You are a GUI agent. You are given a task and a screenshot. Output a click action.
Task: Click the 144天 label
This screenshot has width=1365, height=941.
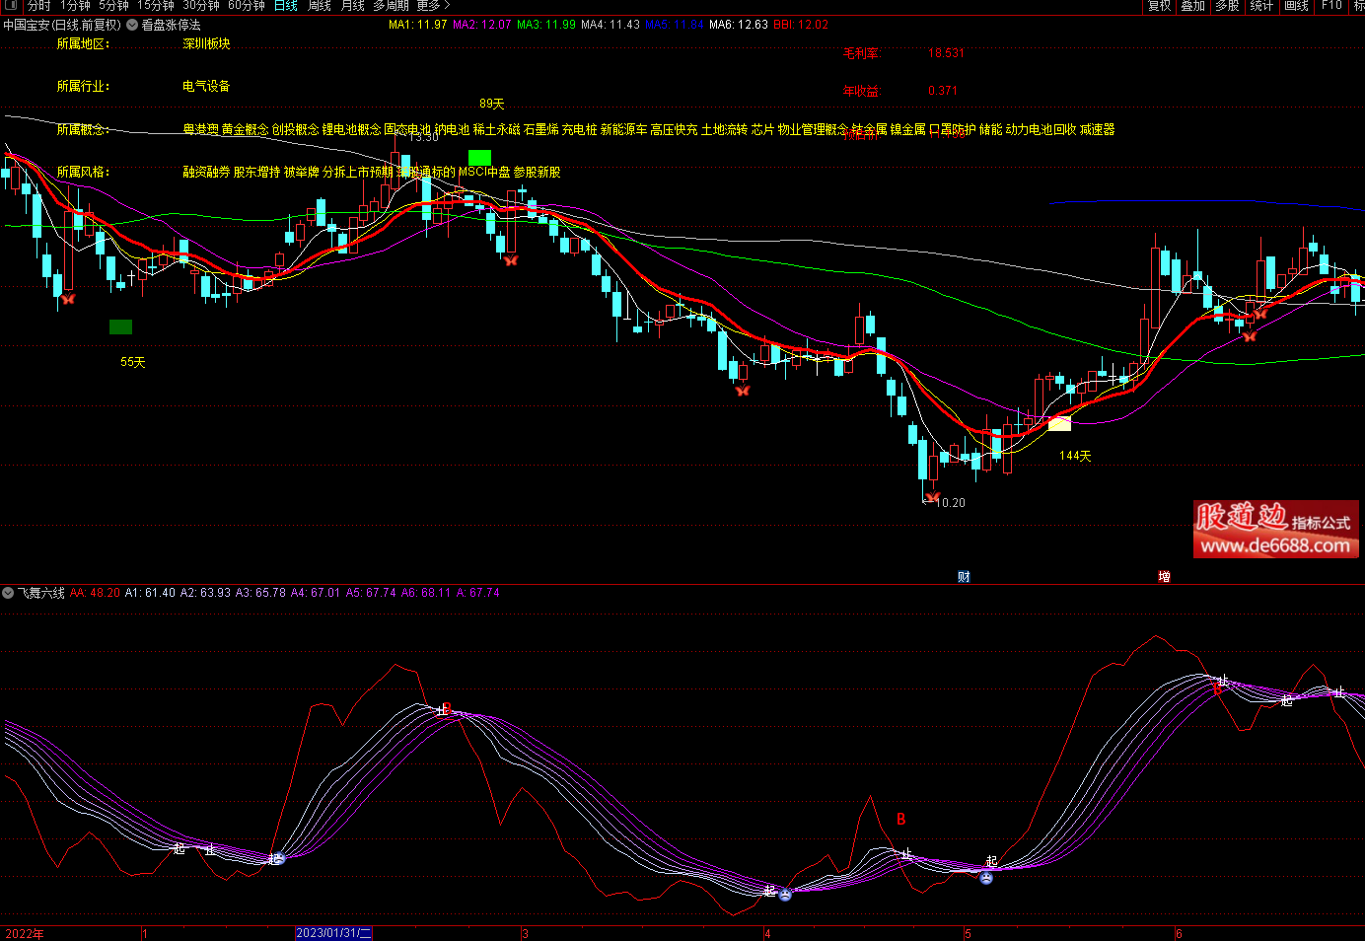[1075, 456]
